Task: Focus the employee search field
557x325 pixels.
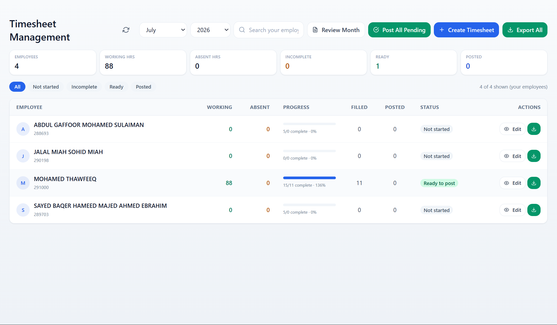Action: tap(269, 30)
